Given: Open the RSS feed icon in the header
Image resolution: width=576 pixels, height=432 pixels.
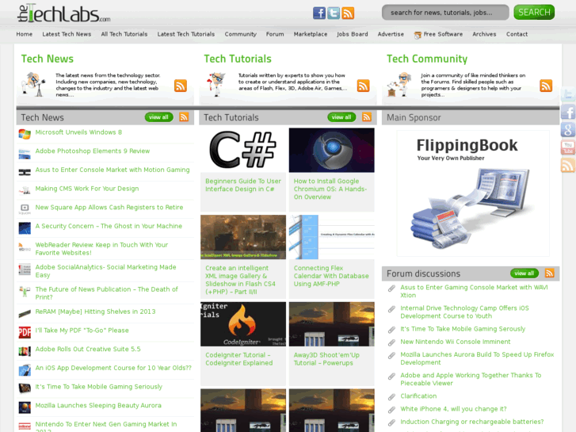Looking at the screenshot, I should [x=348, y=13].
